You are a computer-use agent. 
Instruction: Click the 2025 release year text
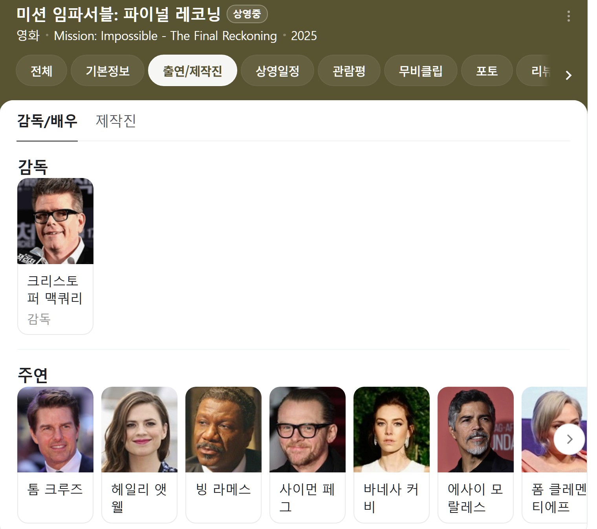(304, 36)
